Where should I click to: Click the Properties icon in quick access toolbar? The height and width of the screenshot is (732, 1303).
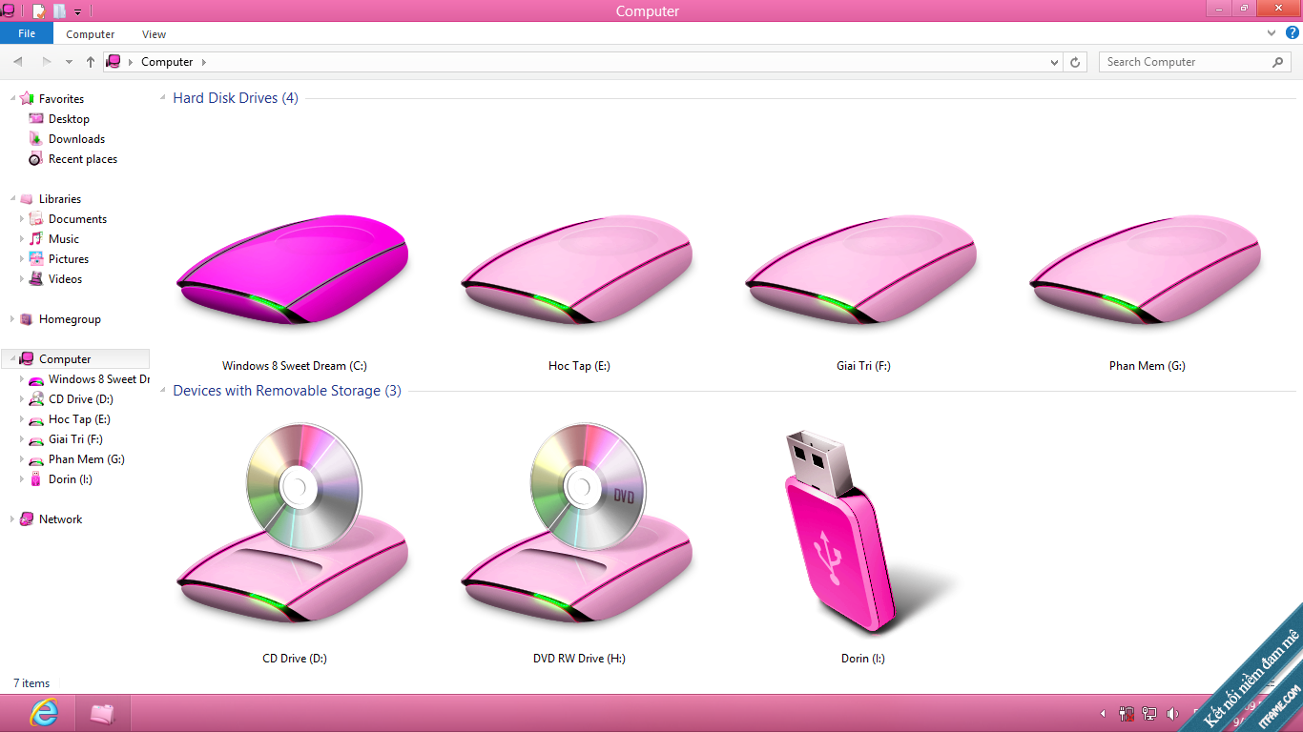(x=39, y=11)
